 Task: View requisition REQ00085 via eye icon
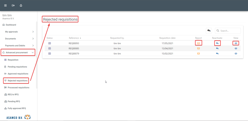[236, 48]
